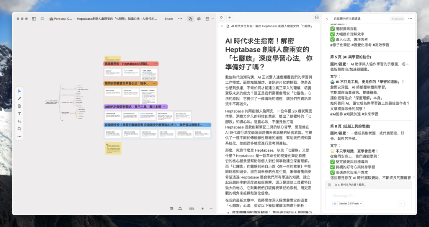The image size is (429, 227).
Task: Pick the new card tool
Action: [19, 106]
